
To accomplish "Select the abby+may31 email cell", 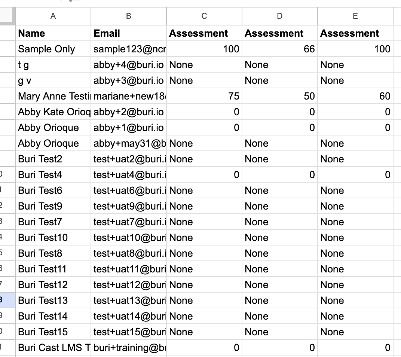I will [x=128, y=143].
